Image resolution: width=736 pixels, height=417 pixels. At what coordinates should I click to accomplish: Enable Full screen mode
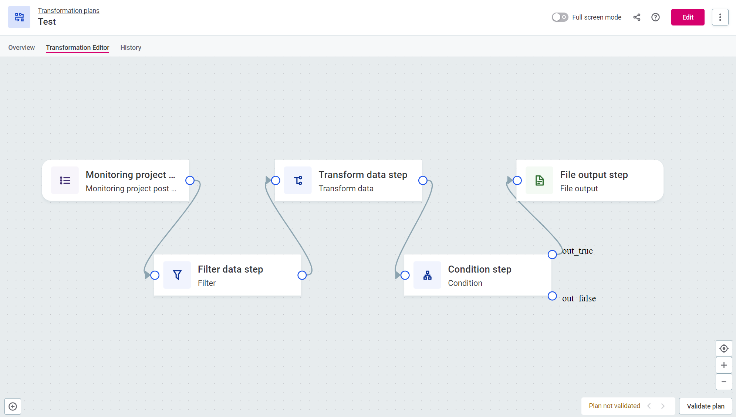pos(560,17)
